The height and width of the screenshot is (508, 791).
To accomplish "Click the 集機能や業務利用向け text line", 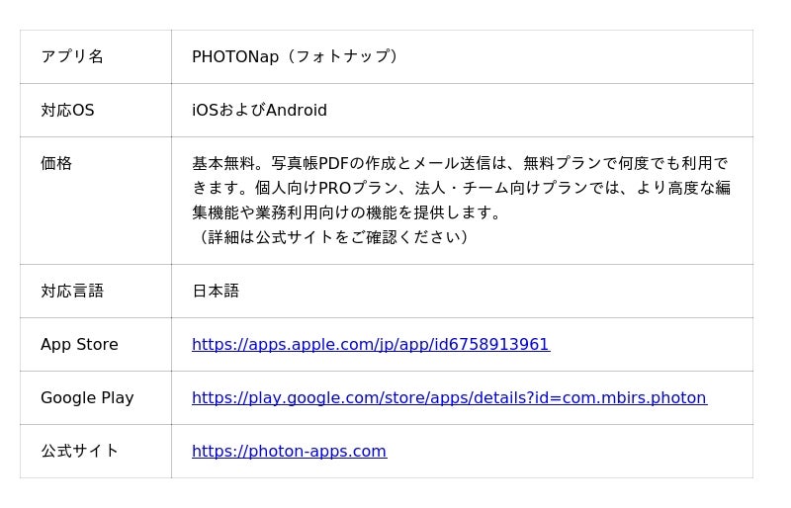I will [346, 212].
